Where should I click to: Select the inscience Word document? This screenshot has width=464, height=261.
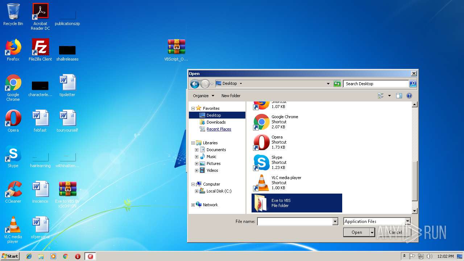(x=40, y=192)
